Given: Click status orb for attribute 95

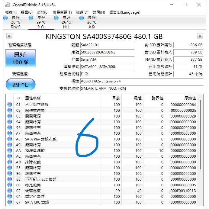Looking at the screenshot, I should [x=10, y=127].
